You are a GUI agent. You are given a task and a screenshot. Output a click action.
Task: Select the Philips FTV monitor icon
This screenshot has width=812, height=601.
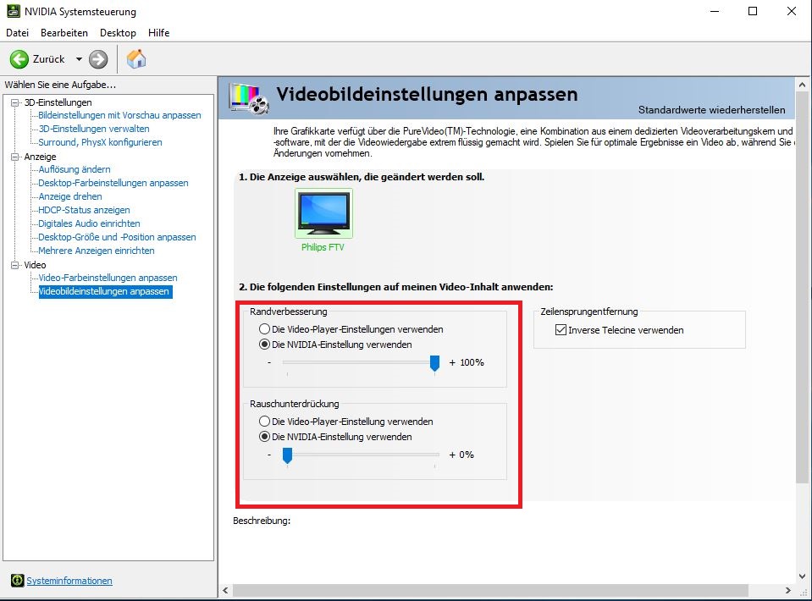click(323, 212)
